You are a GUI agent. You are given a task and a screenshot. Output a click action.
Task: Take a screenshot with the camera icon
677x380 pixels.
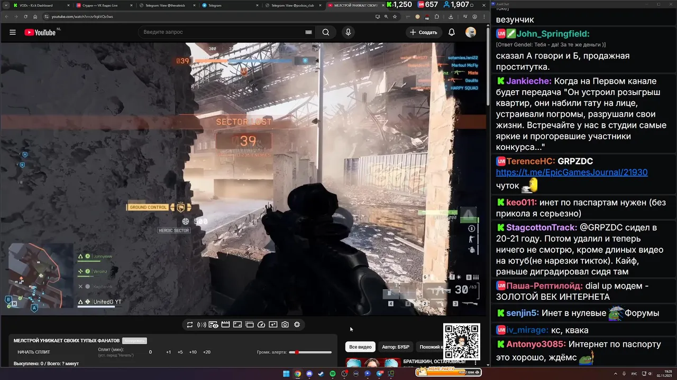[285, 325]
